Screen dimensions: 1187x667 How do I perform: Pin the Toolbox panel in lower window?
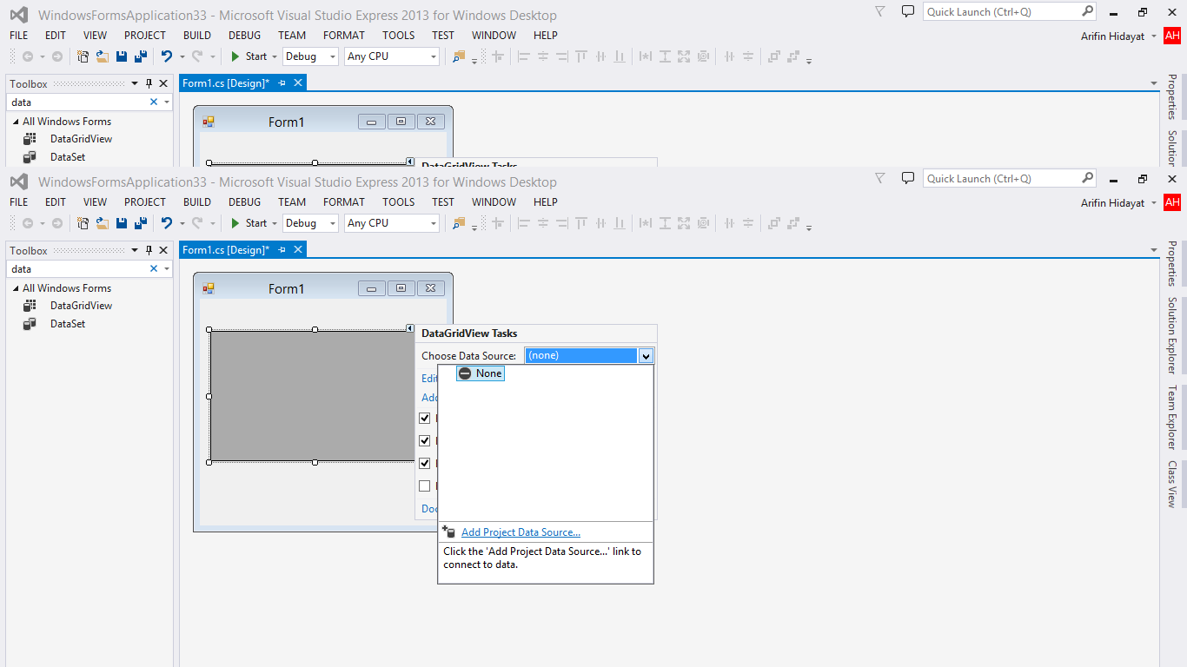[149, 251]
